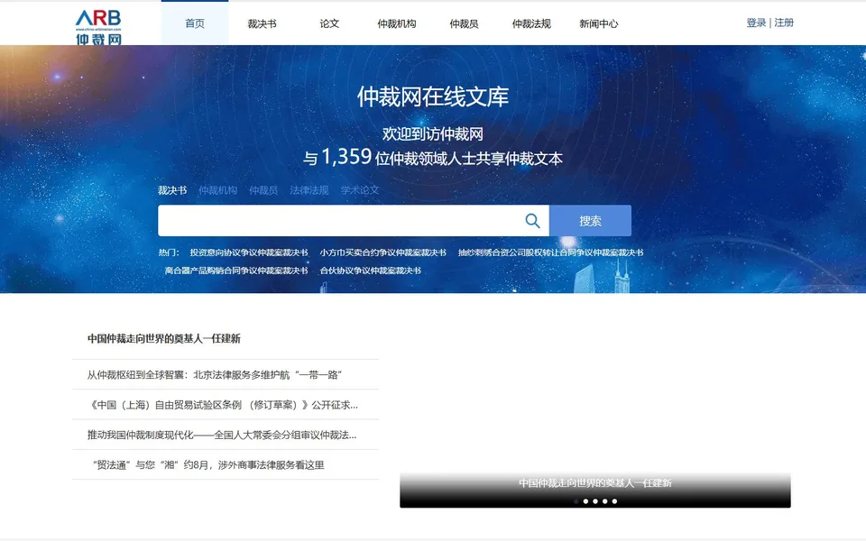Open the 裁决书 nav menu item
The image size is (866, 541).
262,23
